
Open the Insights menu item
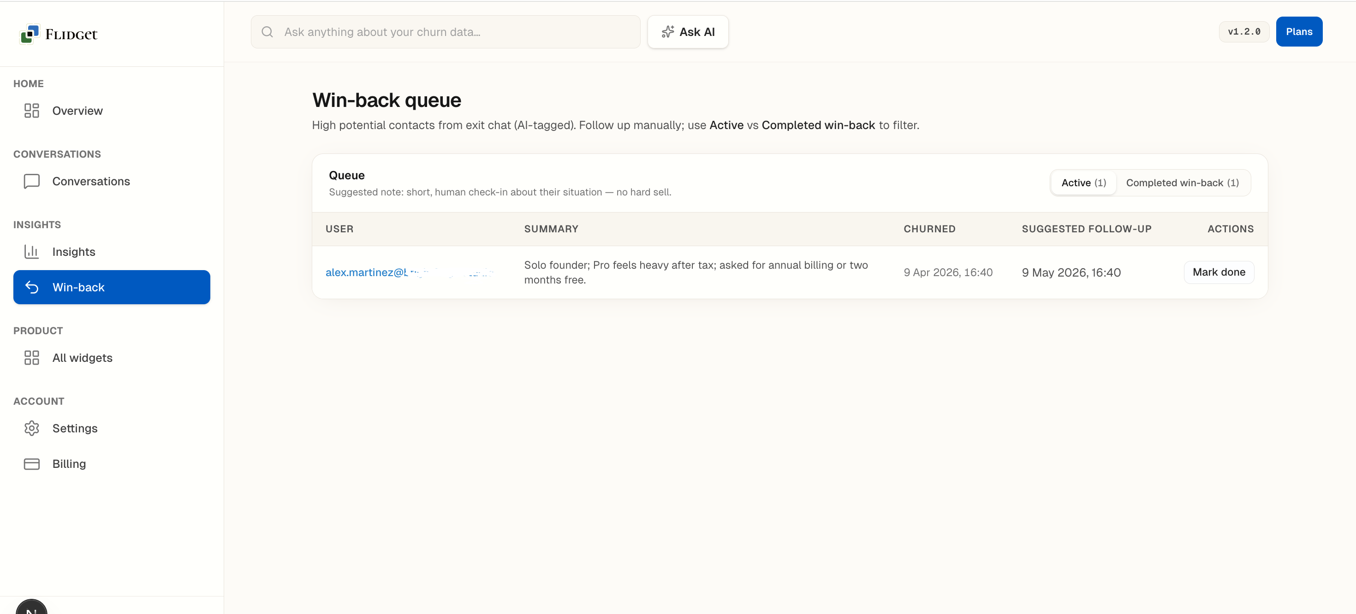click(x=74, y=252)
